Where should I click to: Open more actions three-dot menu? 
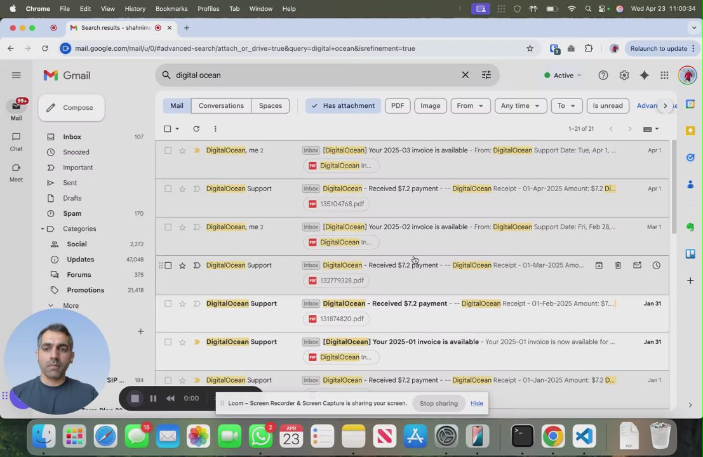(x=215, y=129)
